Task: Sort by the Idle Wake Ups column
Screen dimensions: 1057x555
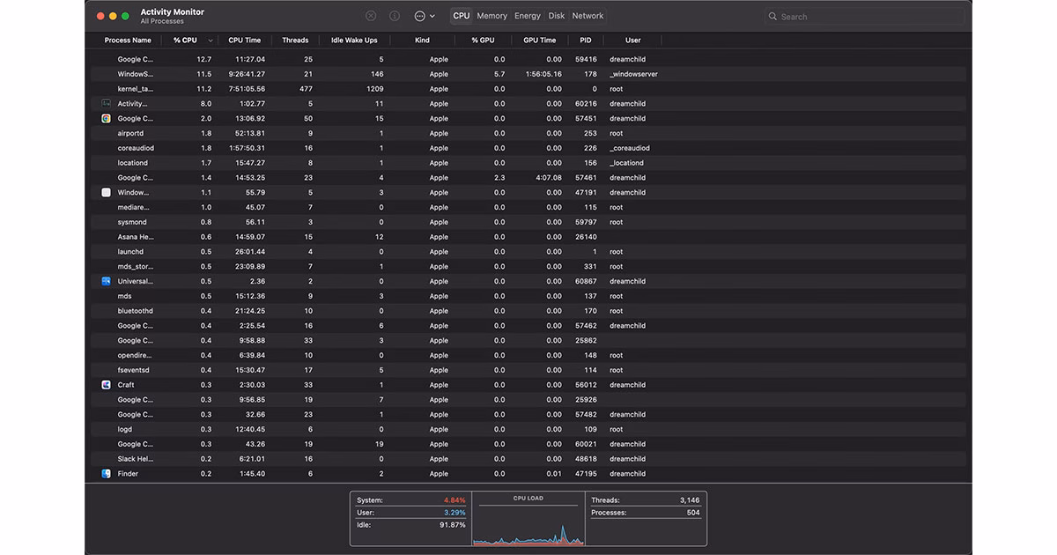Action: [354, 41]
